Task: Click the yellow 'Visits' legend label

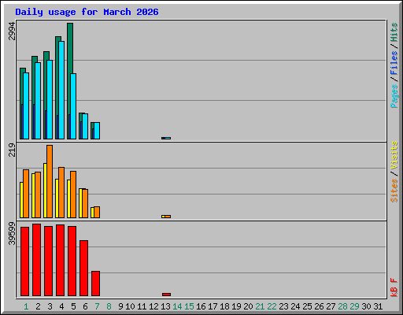Action: tap(394, 155)
